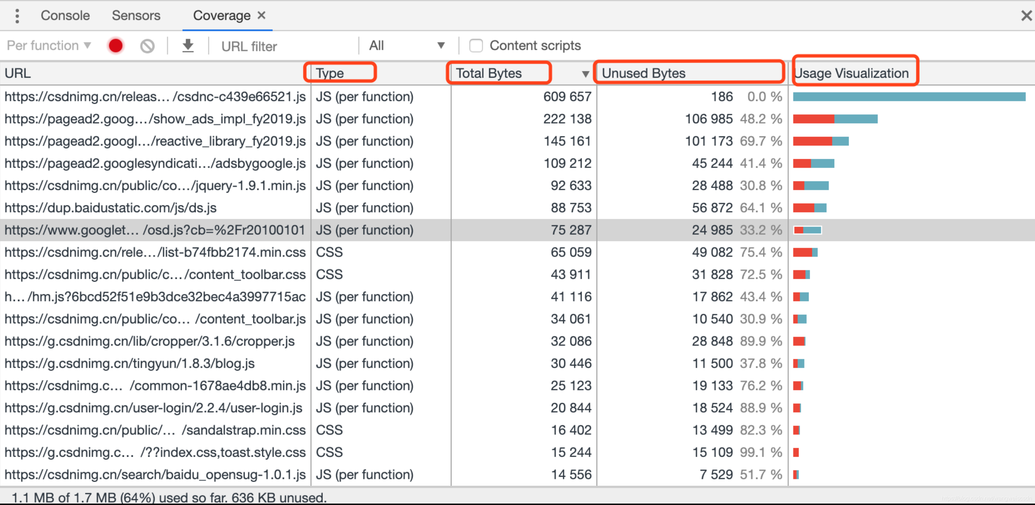Open the DevTools more options kebab menu
Image resolution: width=1035 pixels, height=505 pixels.
(17, 15)
